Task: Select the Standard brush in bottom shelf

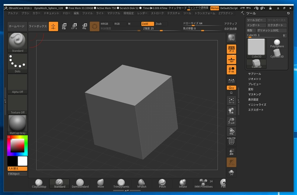Action: tap(59, 183)
